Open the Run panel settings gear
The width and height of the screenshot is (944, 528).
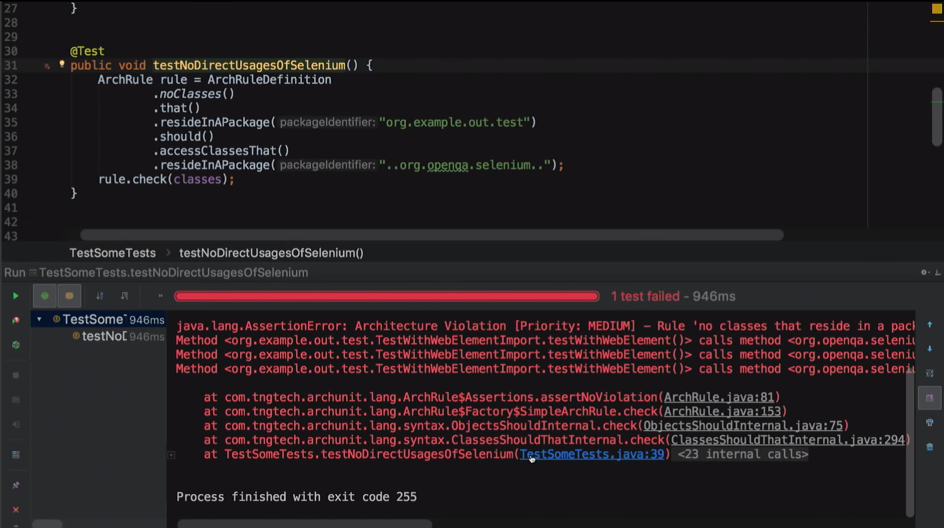point(924,273)
